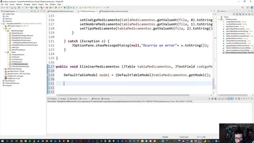This screenshot has height=143, width=254.
Task: Switch to the Declaration tab
Action: [73, 99]
